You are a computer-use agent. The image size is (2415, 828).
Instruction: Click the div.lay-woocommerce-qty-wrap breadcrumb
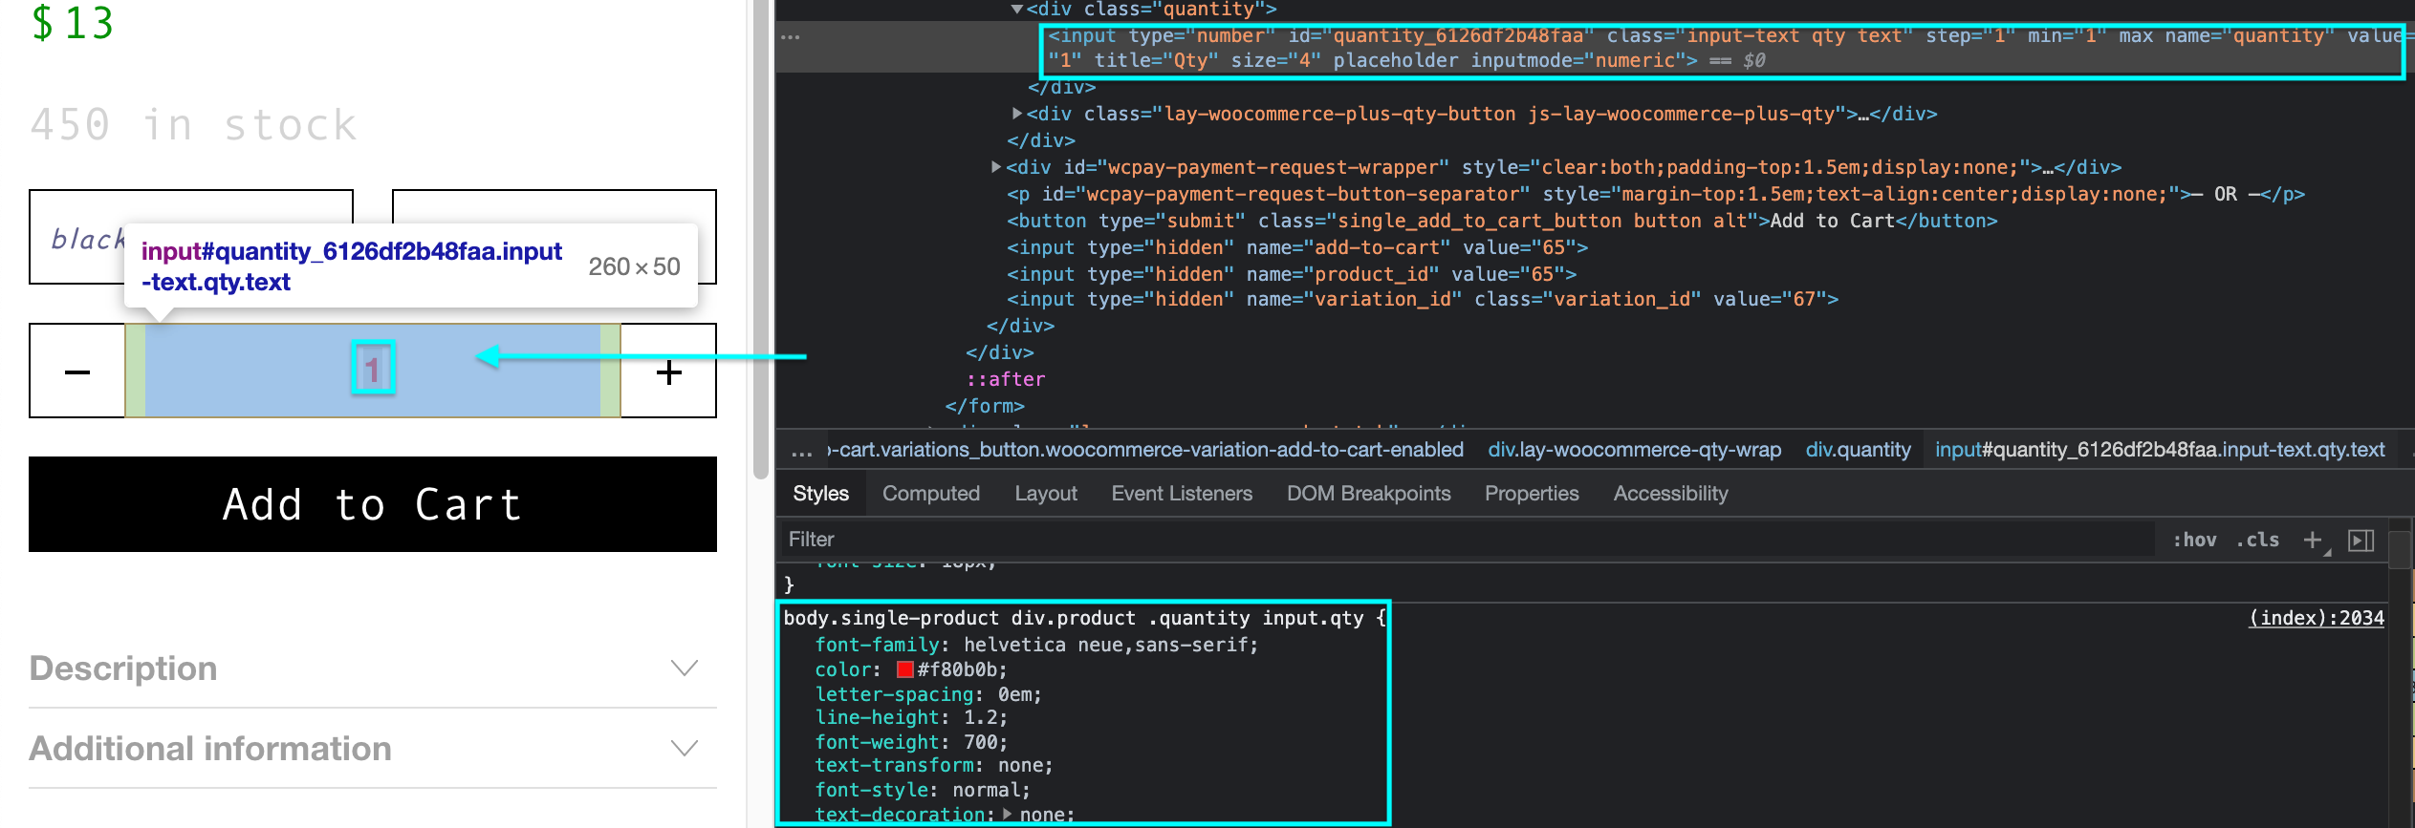(x=1634, y=450)
